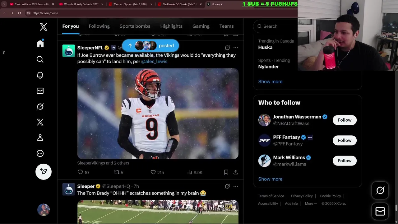
Task: Switch to Gaming tab
Action: coord(201,26)
